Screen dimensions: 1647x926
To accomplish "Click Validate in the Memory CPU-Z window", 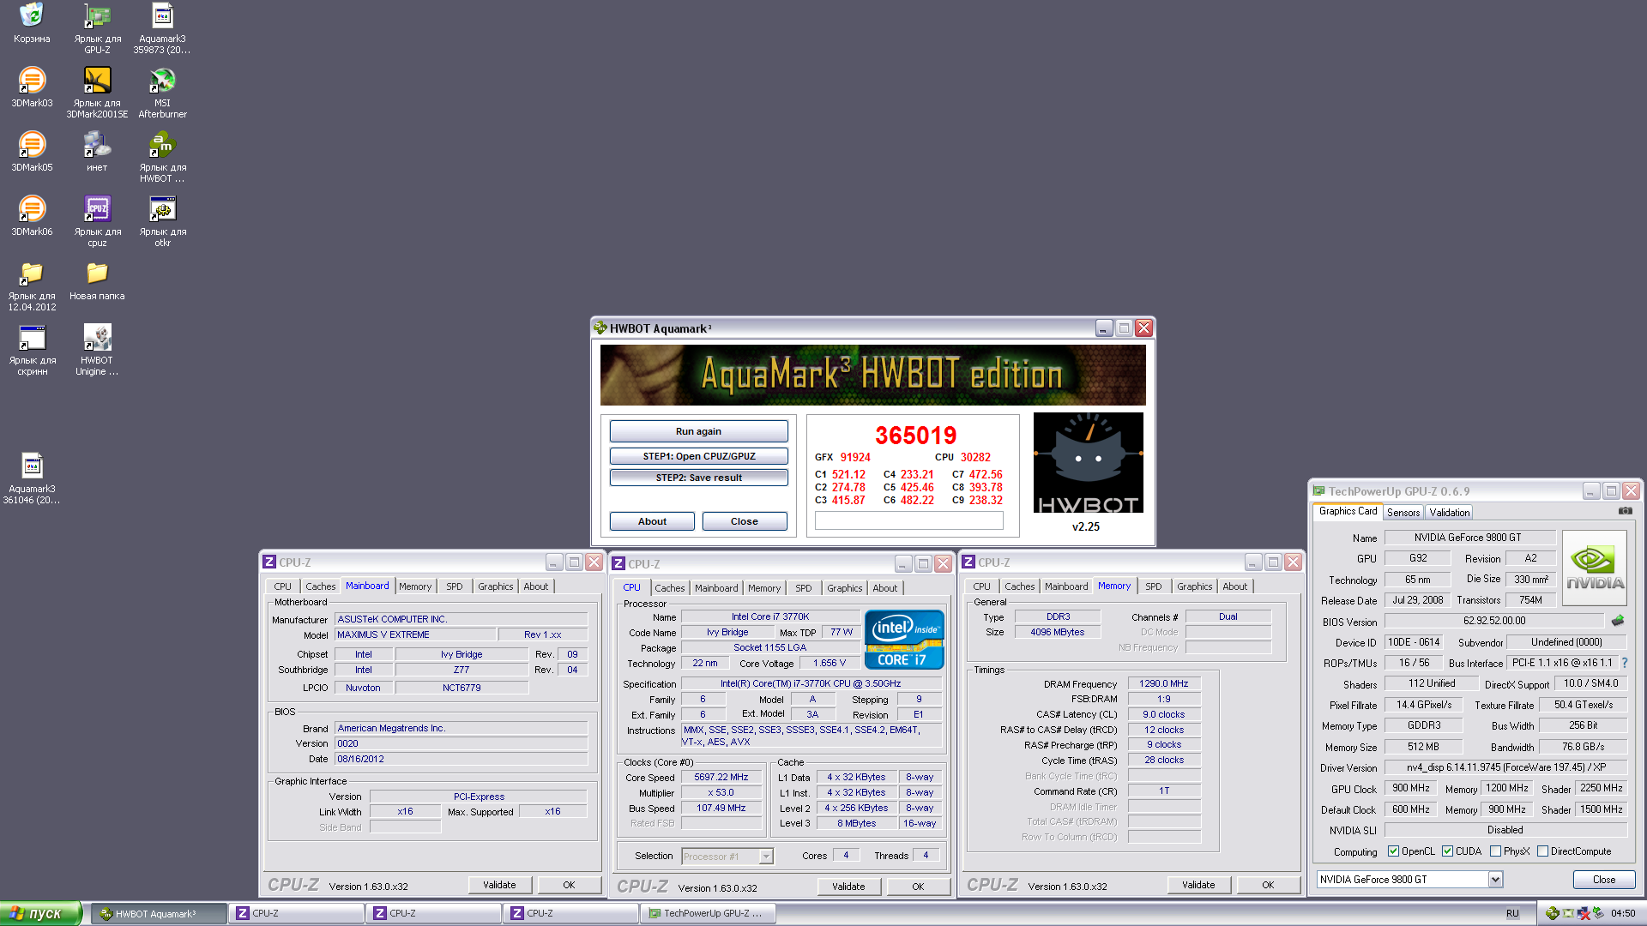I will 1198,885.
